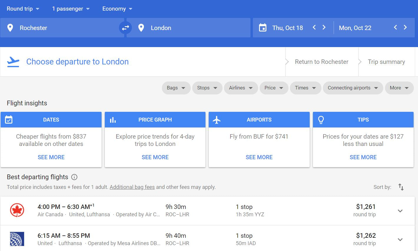Swap origin and destination cities
Image resolution: width=418 pixels, height=251 pixels.
[x=125, y=28]
